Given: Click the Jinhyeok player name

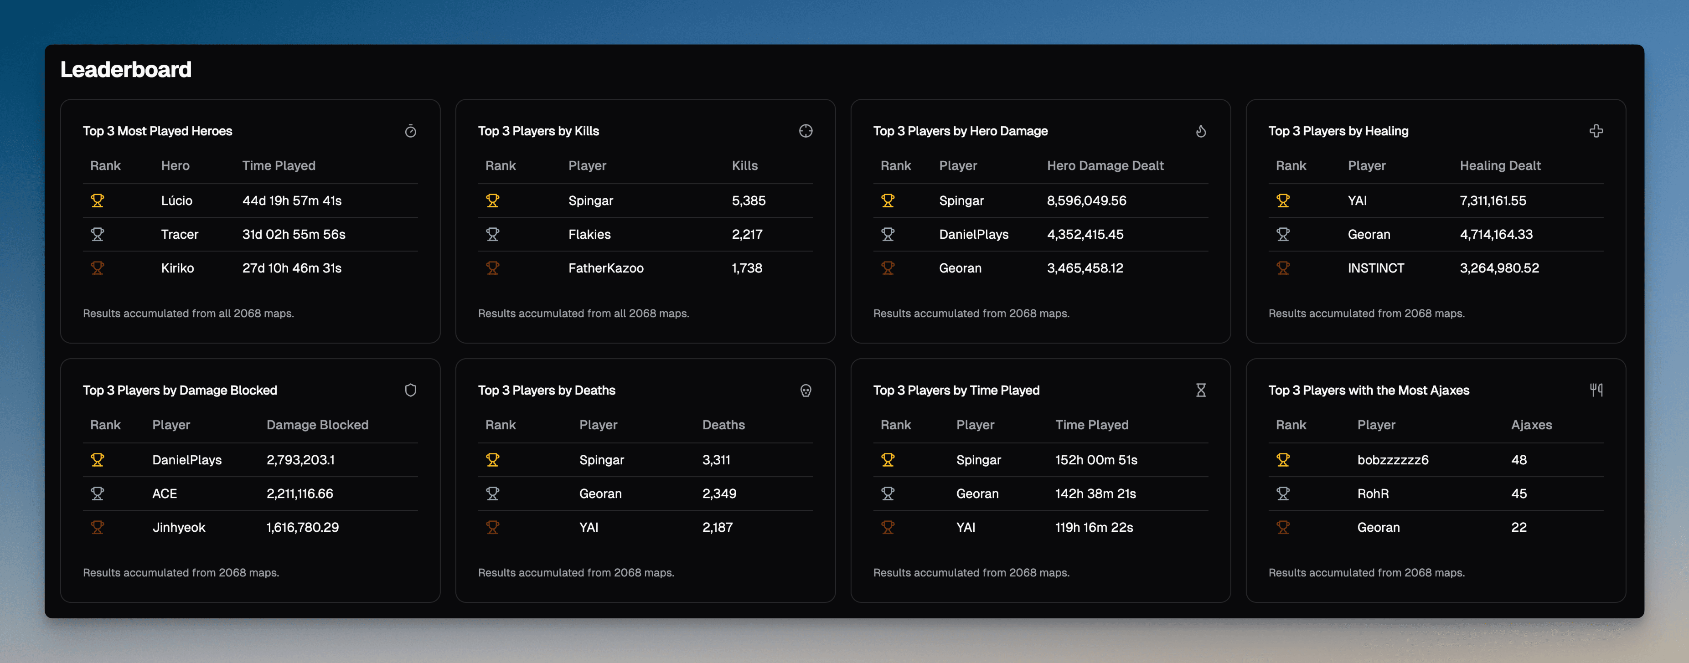Looking at the screenshot, I should 179,527.
